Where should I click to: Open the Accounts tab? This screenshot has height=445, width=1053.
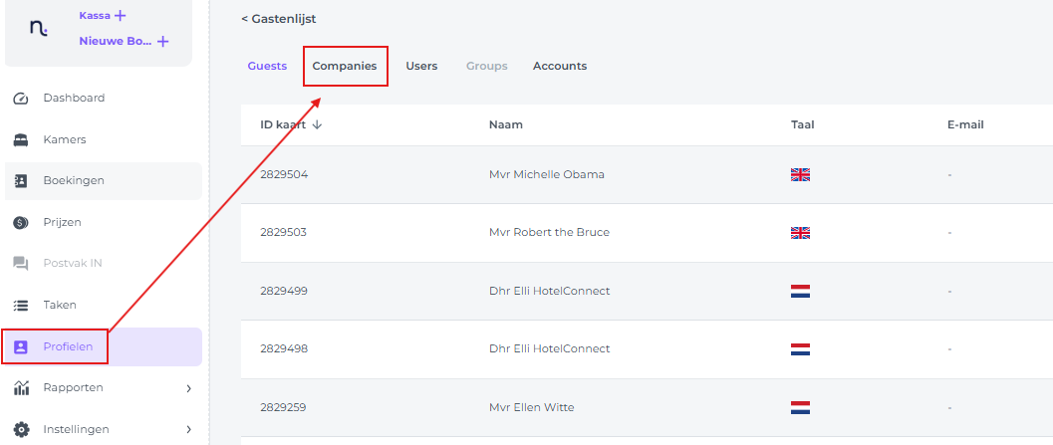pos(560,67)
